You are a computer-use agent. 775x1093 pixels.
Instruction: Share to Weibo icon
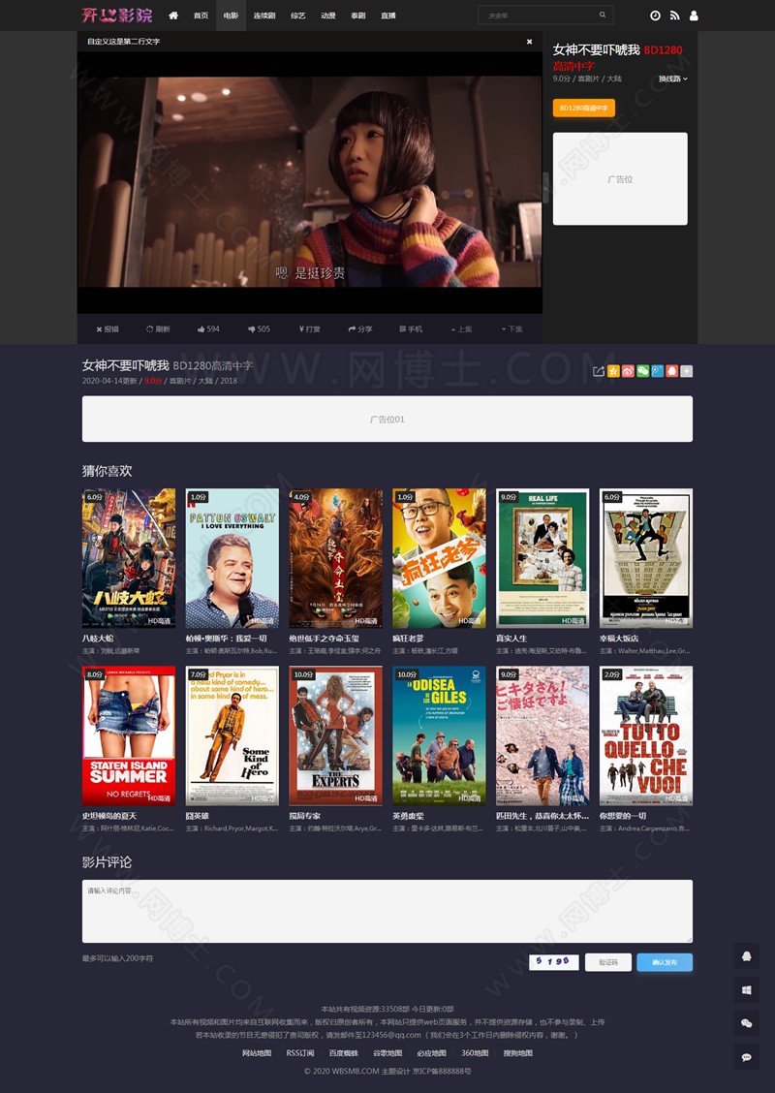pyautogui.click(x=628, y=371)
